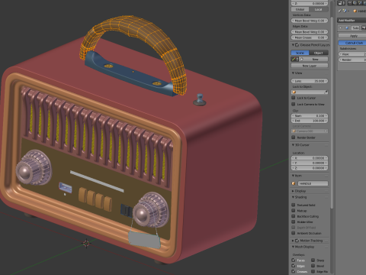This screenshot has width=366, height=275.
Task: Collapse the Item panel
Action: point(293,176)
